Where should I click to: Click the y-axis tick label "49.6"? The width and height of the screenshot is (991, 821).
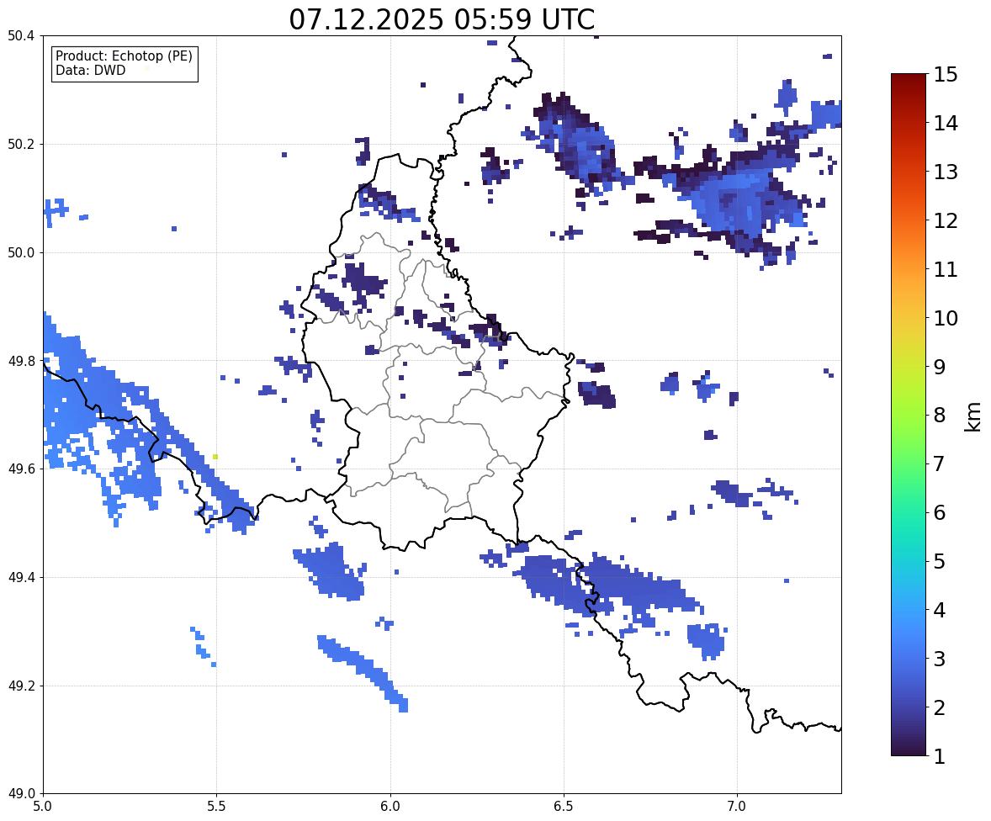pyautogui.click(x=21, y=469)
